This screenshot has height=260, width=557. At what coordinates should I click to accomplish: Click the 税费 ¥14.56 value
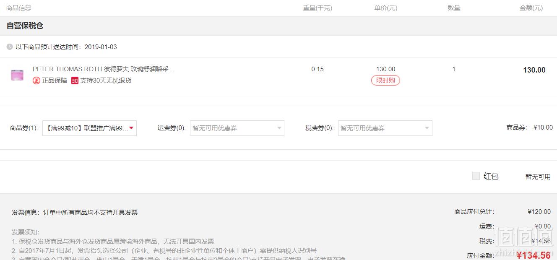541,241
